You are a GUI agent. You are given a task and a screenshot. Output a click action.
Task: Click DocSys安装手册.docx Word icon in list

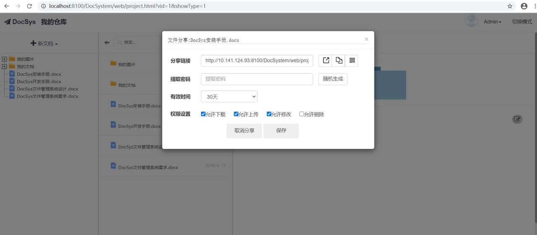(x=113, y=104)
